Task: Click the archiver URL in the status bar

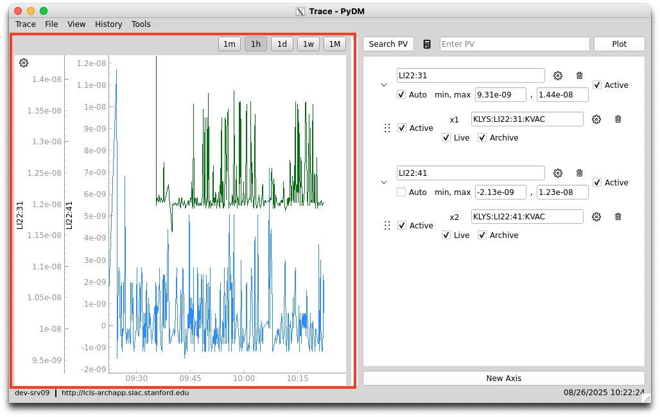Action: (125, 393)
